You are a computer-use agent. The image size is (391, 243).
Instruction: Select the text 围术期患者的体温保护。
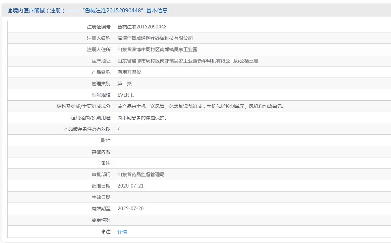(142, 118)
